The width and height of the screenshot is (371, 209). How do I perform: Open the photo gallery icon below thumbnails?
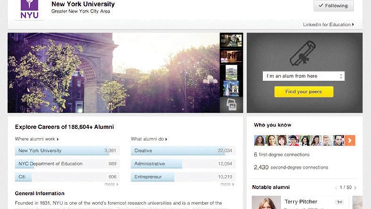click(231, 104)
